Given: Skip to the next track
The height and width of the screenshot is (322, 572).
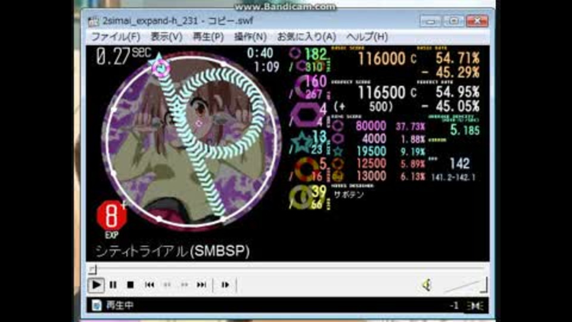Looking at the screenshot, I should pyautogui.click(x=201, y=285).
